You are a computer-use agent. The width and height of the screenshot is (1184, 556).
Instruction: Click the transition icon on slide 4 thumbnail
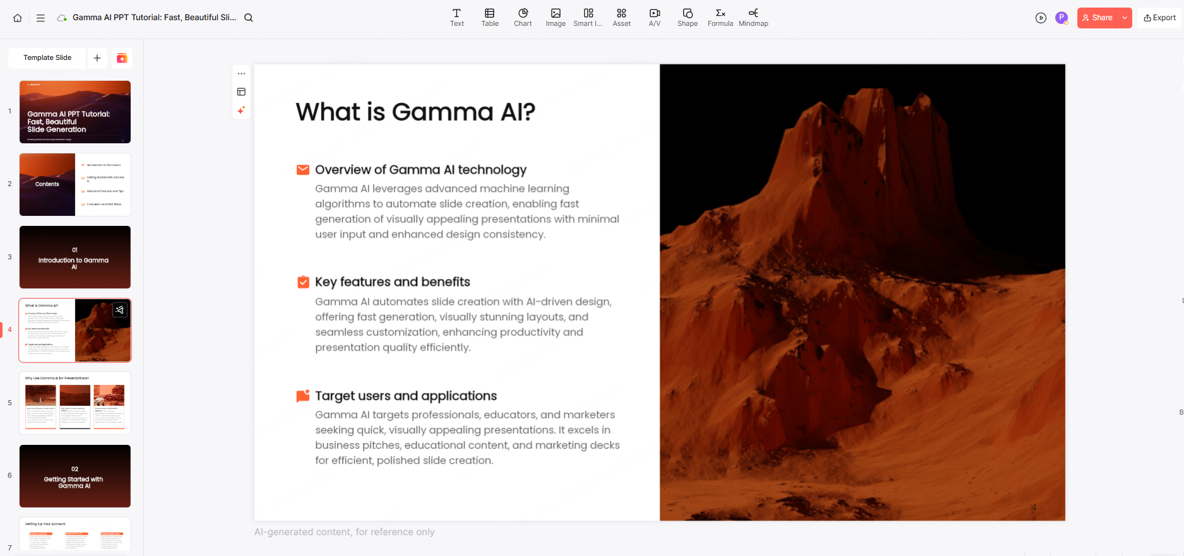click(120, 310)
